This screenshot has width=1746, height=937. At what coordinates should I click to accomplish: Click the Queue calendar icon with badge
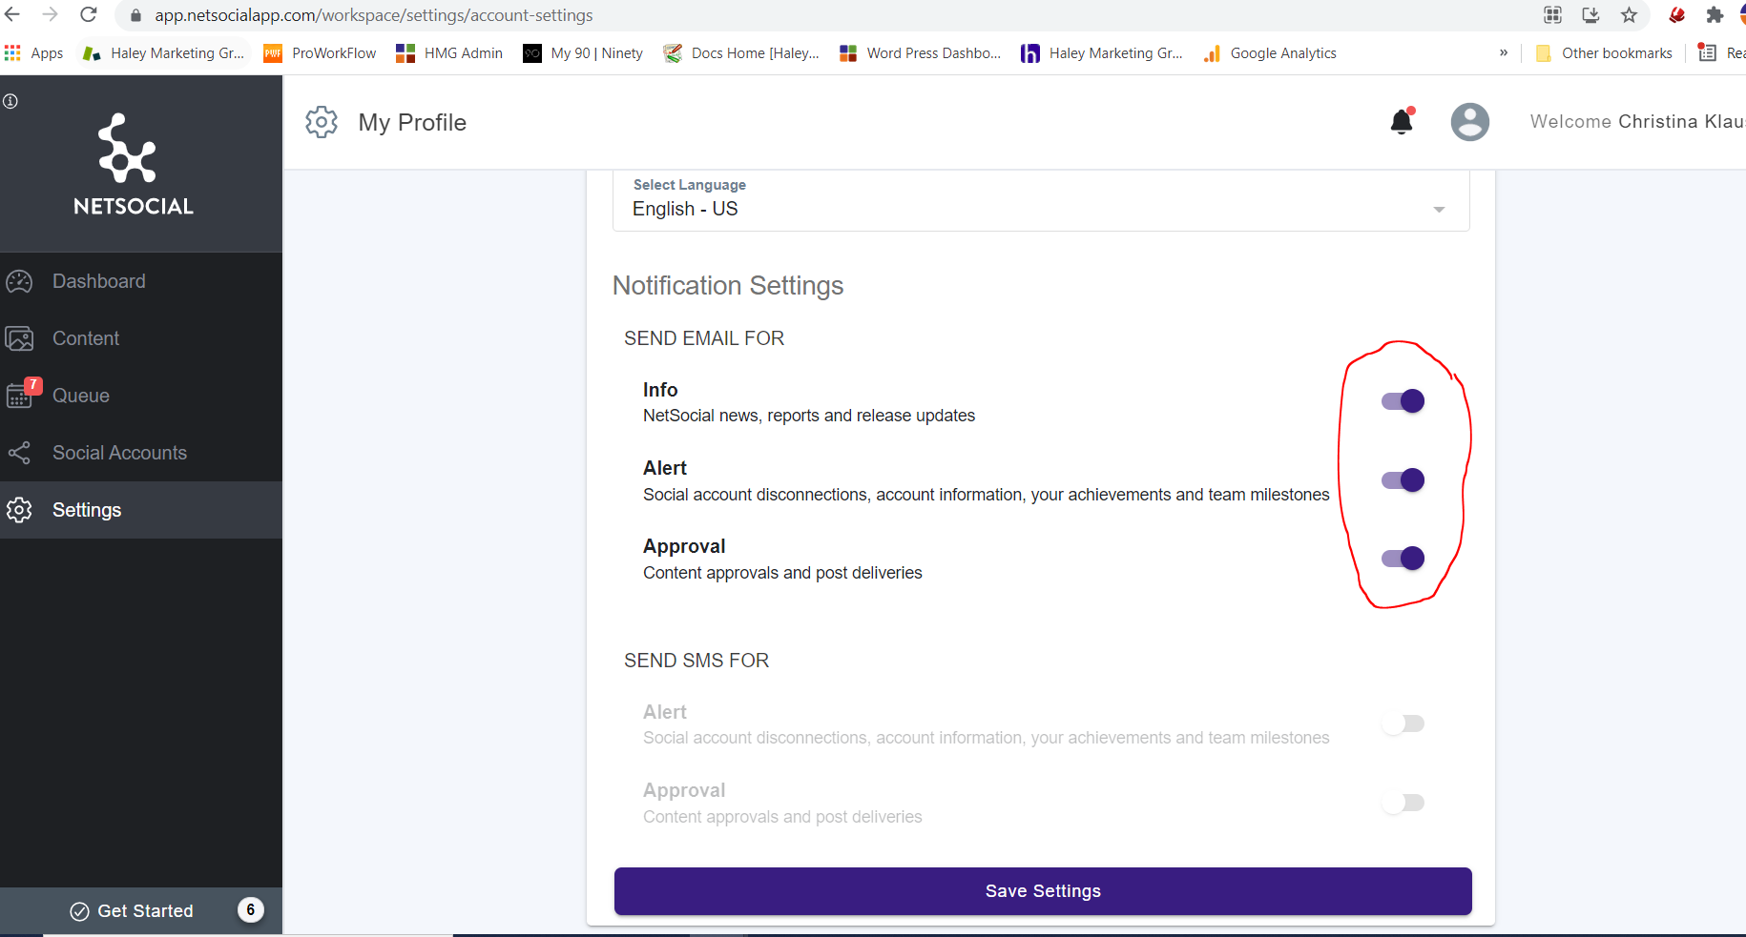coord(22,394)
